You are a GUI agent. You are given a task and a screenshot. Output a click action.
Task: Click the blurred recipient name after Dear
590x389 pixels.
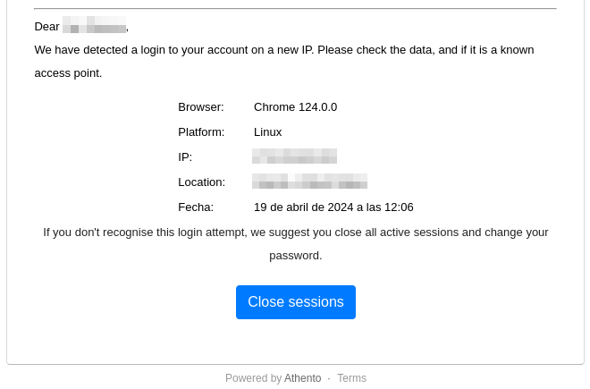pyautogui.click(x=94, y=26)
